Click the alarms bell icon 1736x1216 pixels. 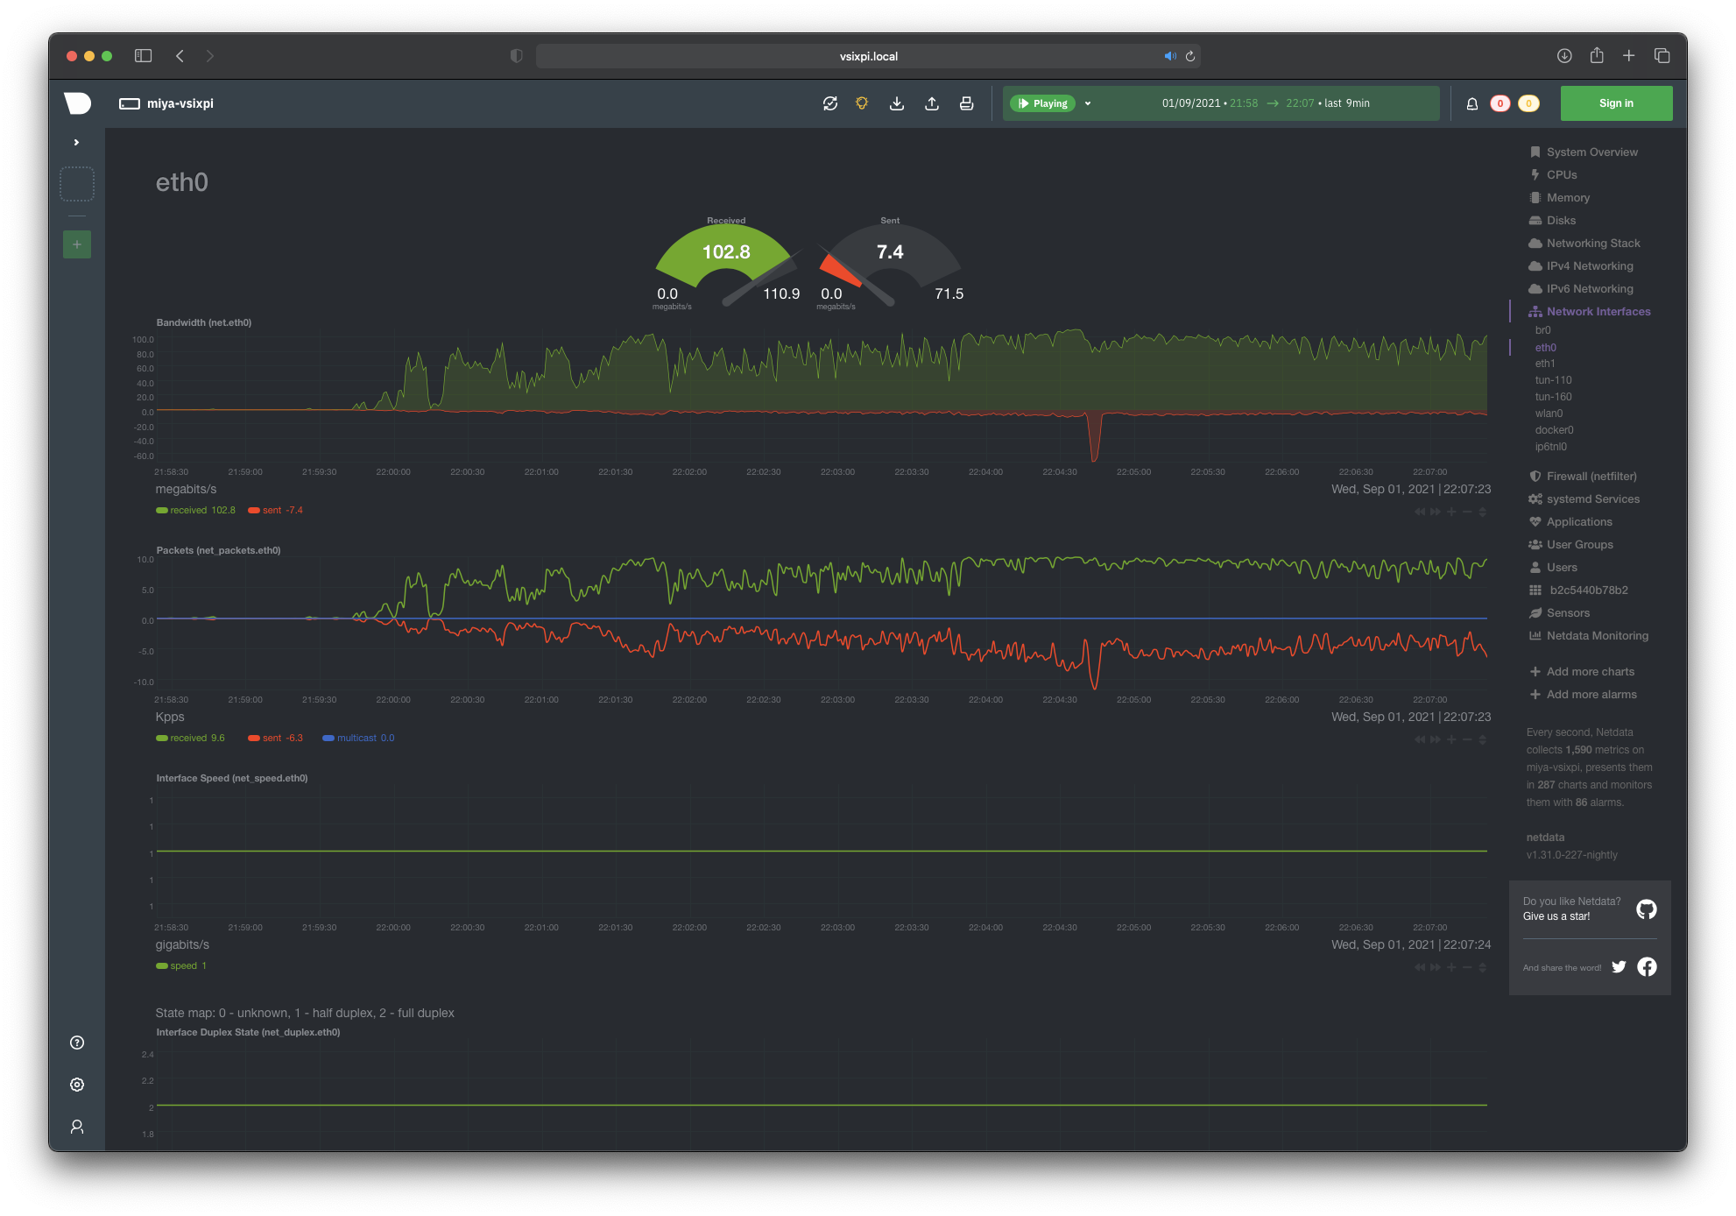(x=1472, y=103)
